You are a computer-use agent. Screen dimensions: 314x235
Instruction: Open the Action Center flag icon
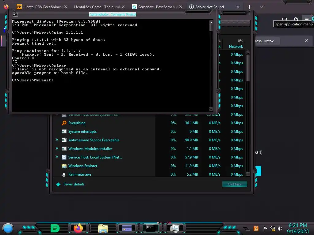click(265, 228)
